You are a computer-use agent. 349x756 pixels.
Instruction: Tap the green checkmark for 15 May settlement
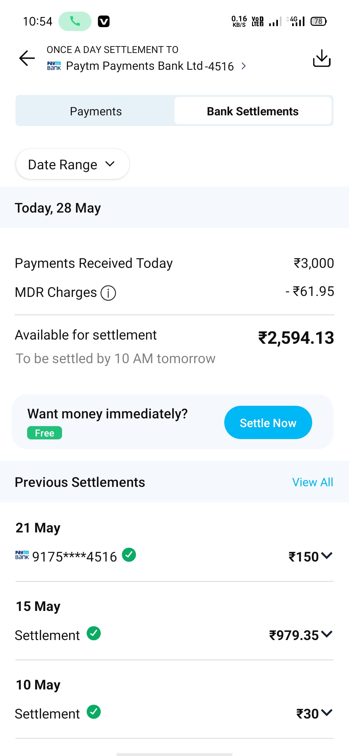[x=94, y=634]
